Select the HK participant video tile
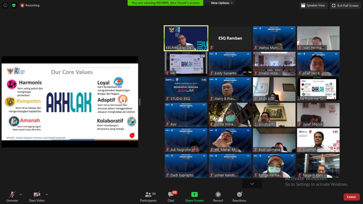Screen dimensions: 363x204 [x=186, y=64]
